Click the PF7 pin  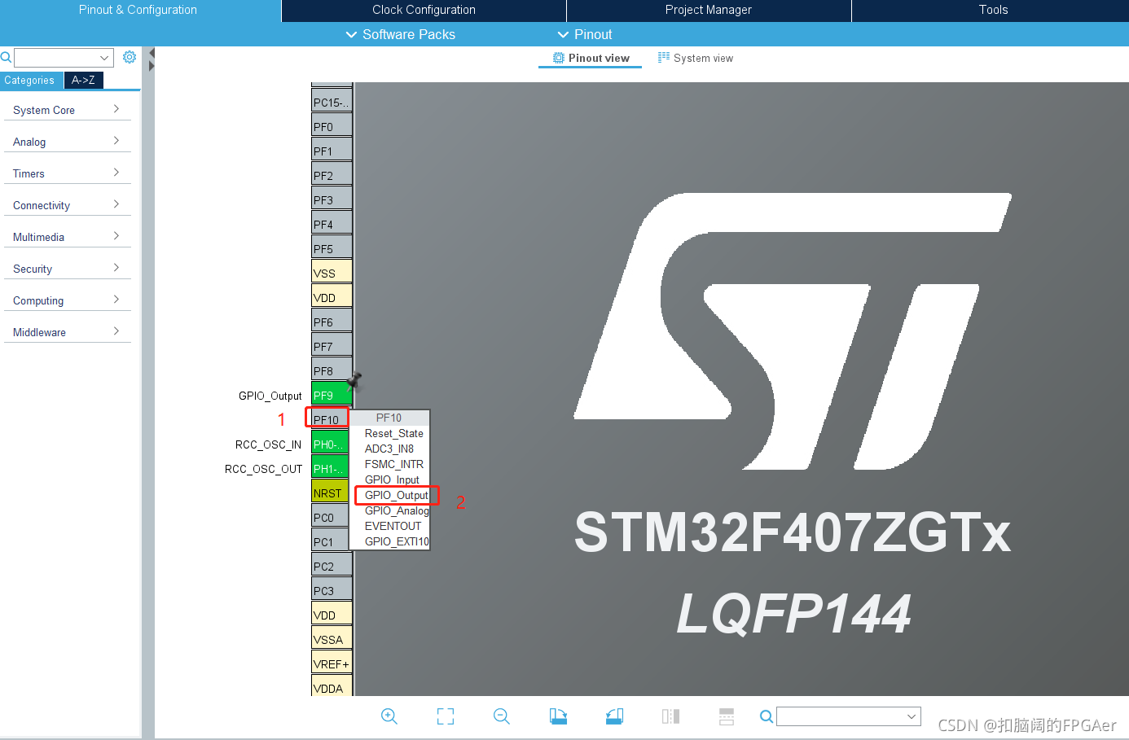point(332,345)
